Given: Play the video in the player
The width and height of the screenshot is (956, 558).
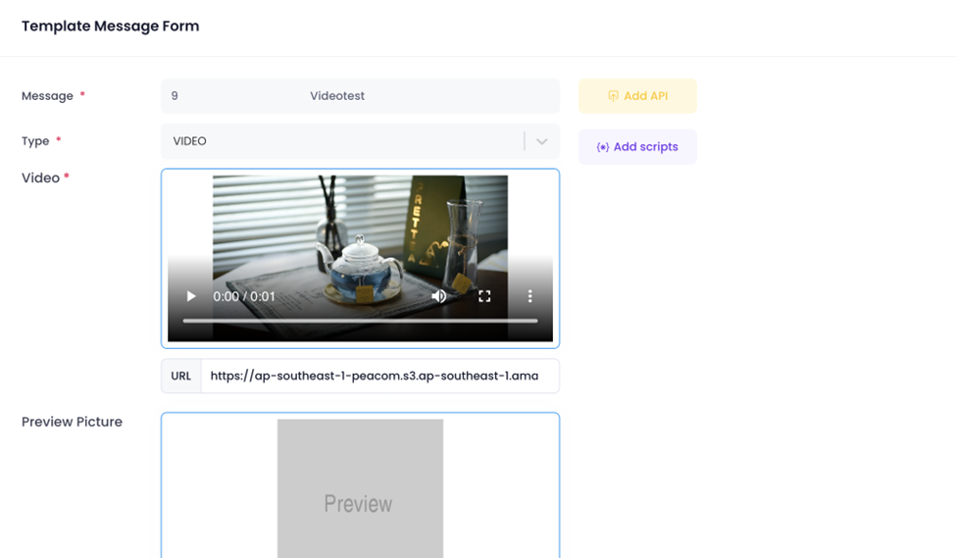Looking at the screenshot, I should 191,296.
